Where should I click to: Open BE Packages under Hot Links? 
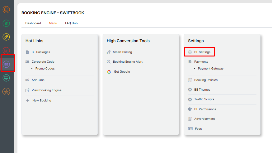[x=41, y=52]
